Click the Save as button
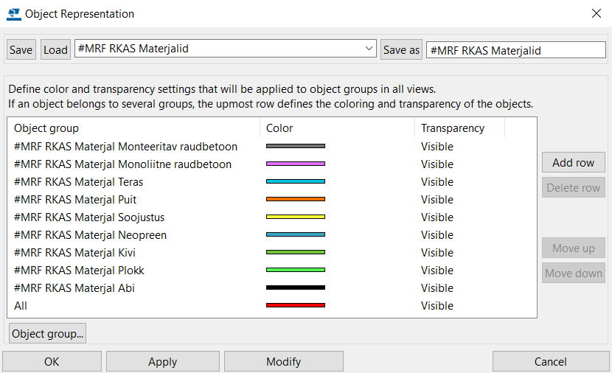Screen dimensions: 612x373 tap(401, 49)
